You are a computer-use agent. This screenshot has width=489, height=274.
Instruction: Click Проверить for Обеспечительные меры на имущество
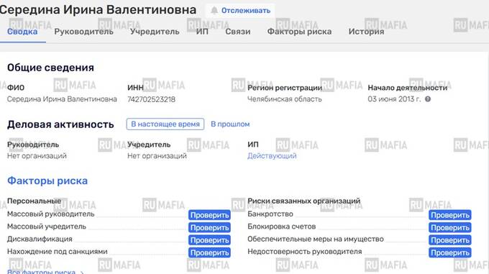[450, 240]
